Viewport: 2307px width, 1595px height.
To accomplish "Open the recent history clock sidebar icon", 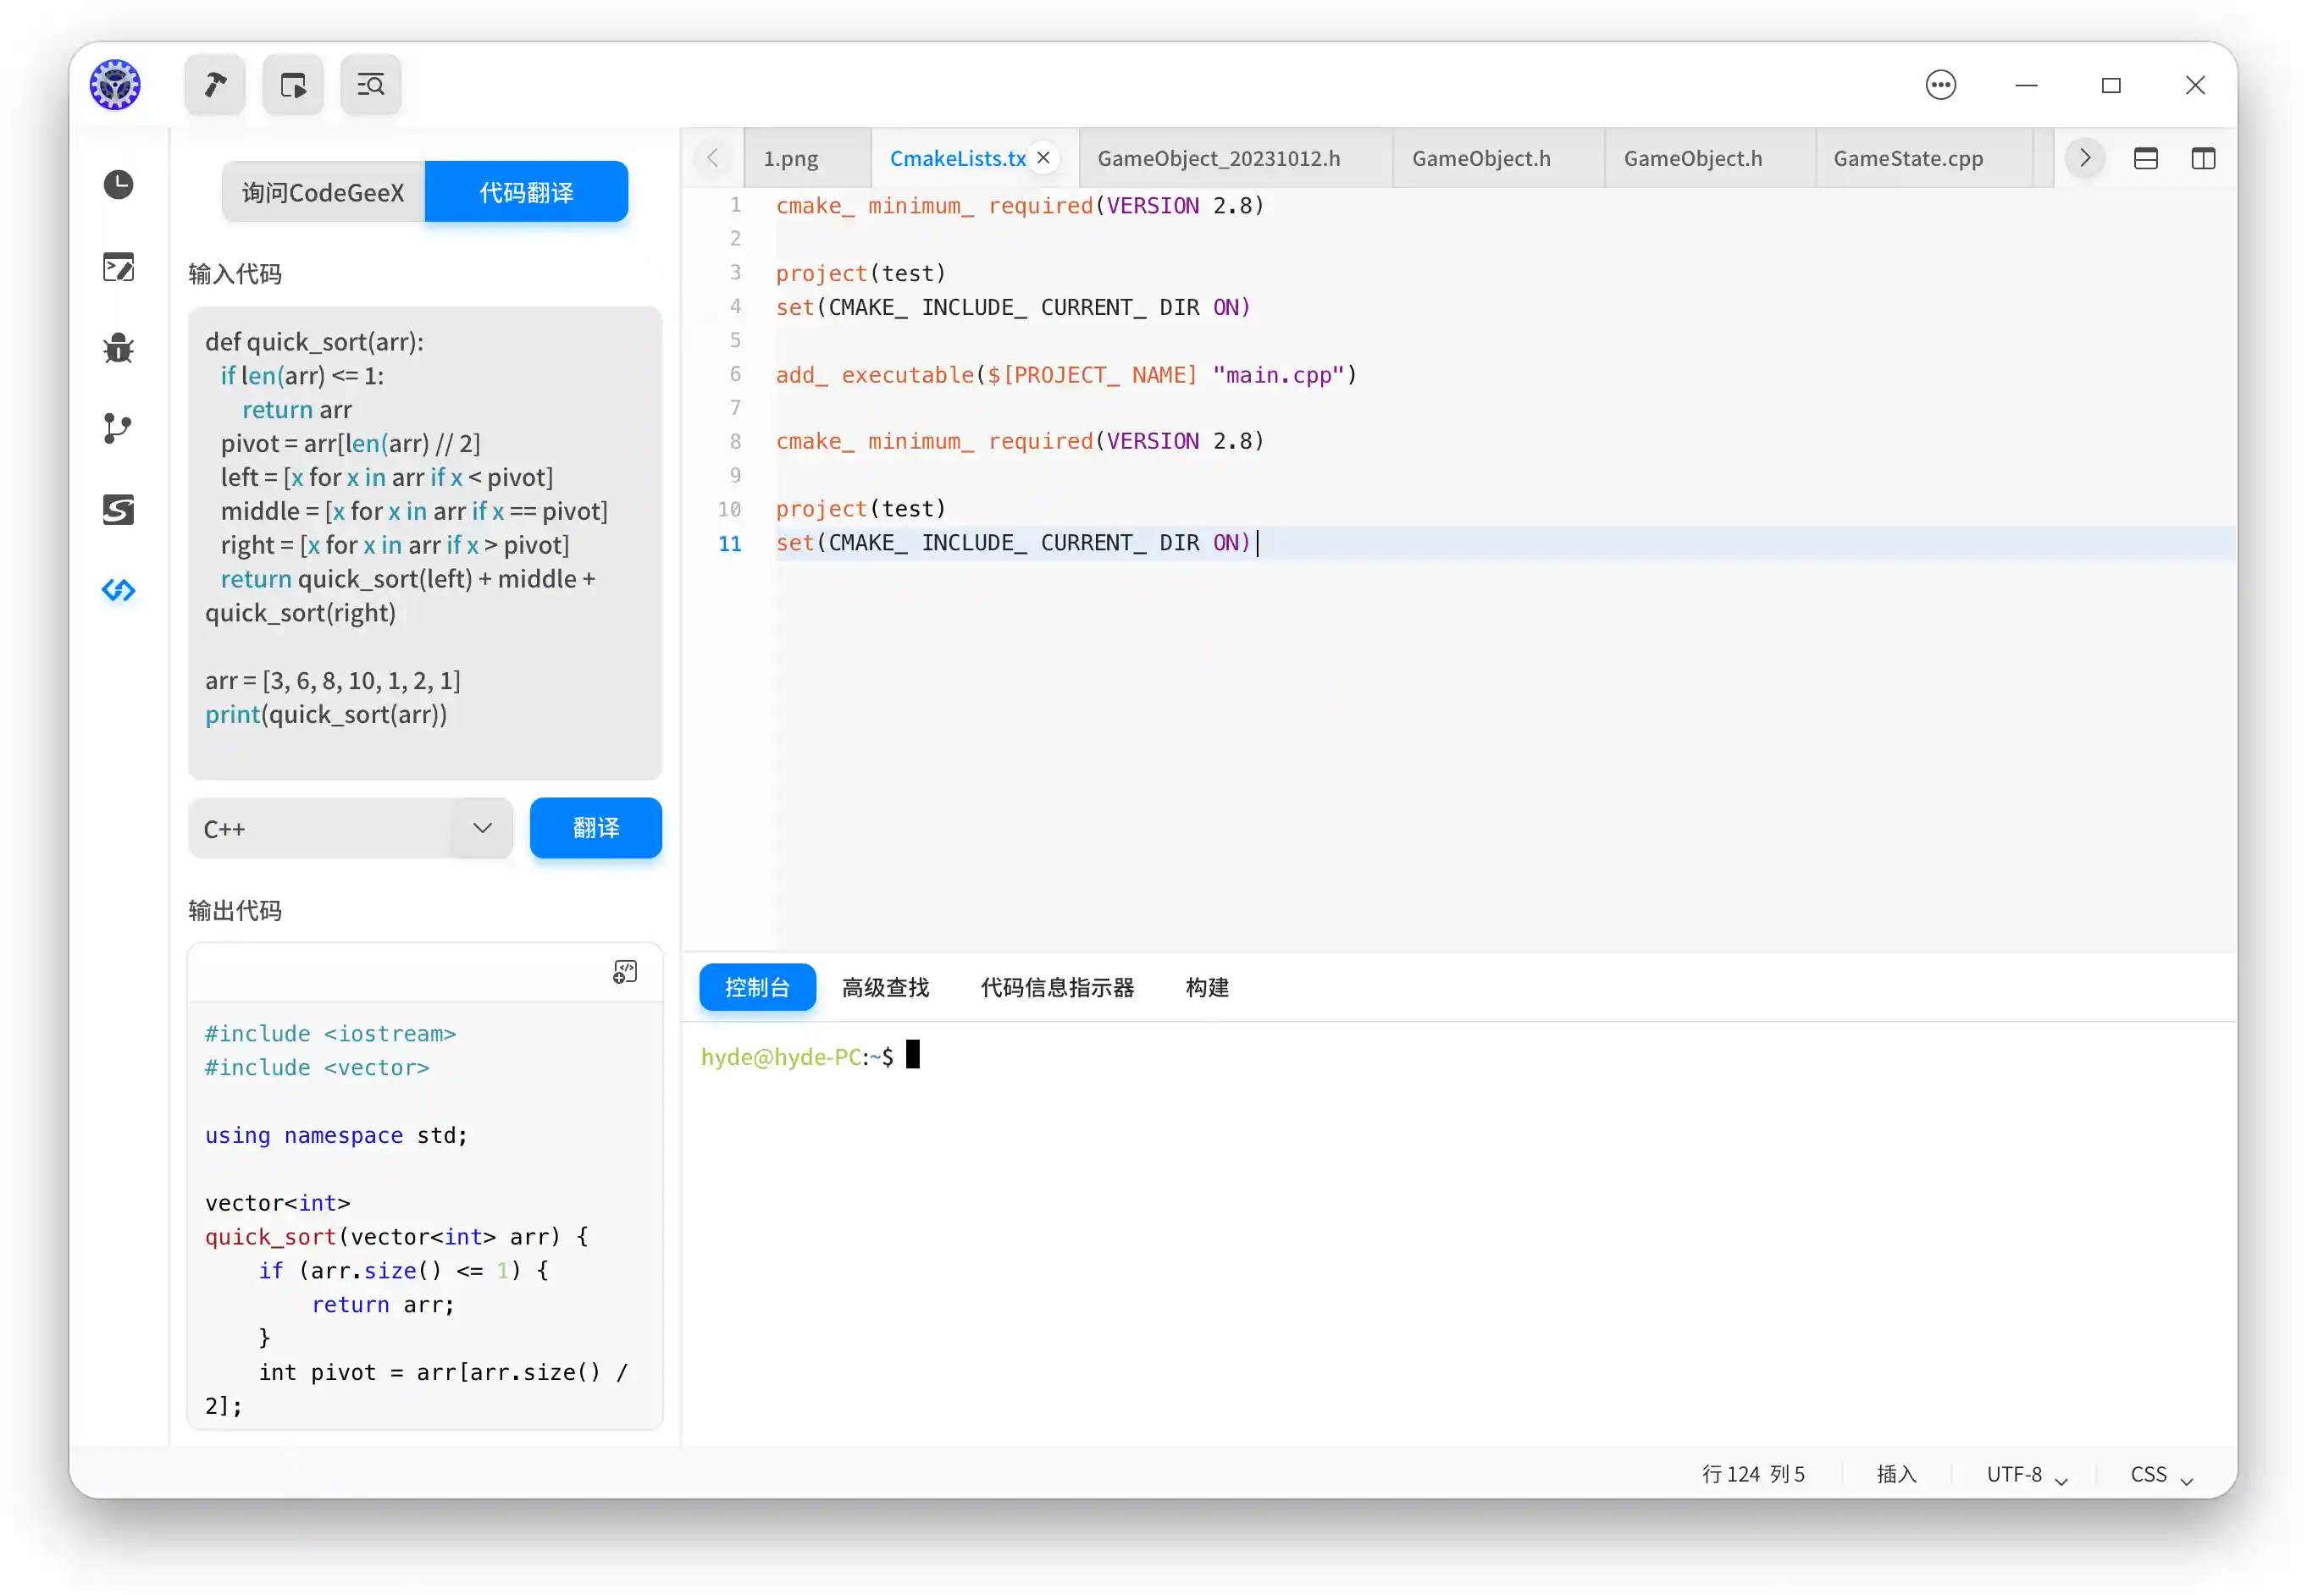I will pyautogui.click(x=118, y=184).
